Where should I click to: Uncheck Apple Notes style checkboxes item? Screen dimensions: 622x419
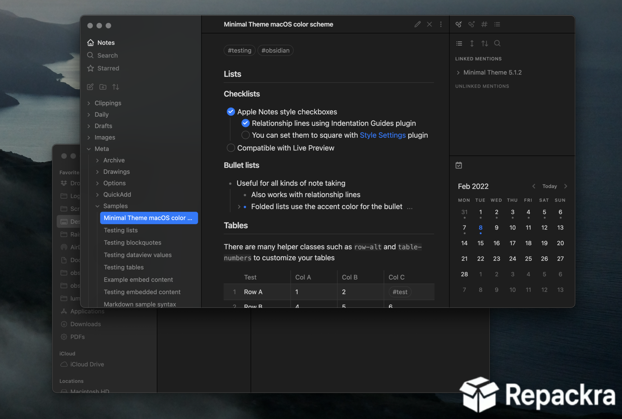(x=231, y=112)
